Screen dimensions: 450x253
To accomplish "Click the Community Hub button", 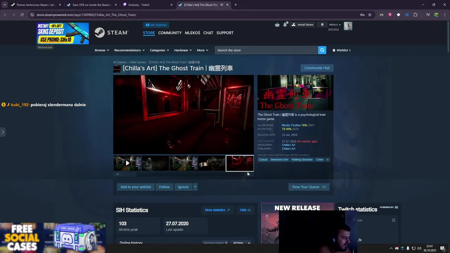I will [317, 68].
